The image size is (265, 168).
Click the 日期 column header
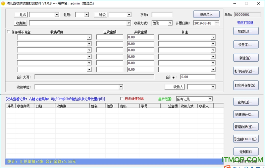39,106
